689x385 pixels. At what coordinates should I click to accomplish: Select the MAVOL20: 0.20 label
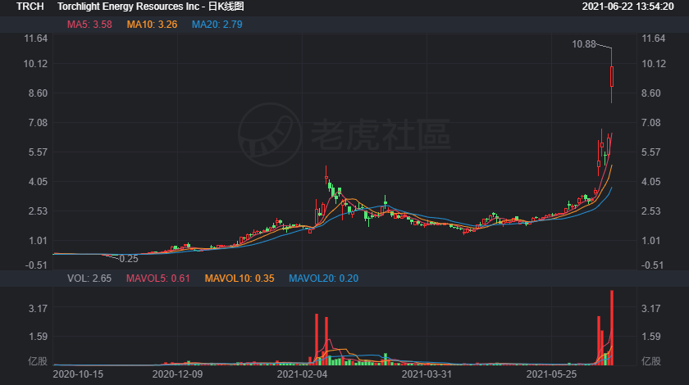coord(323,279)
